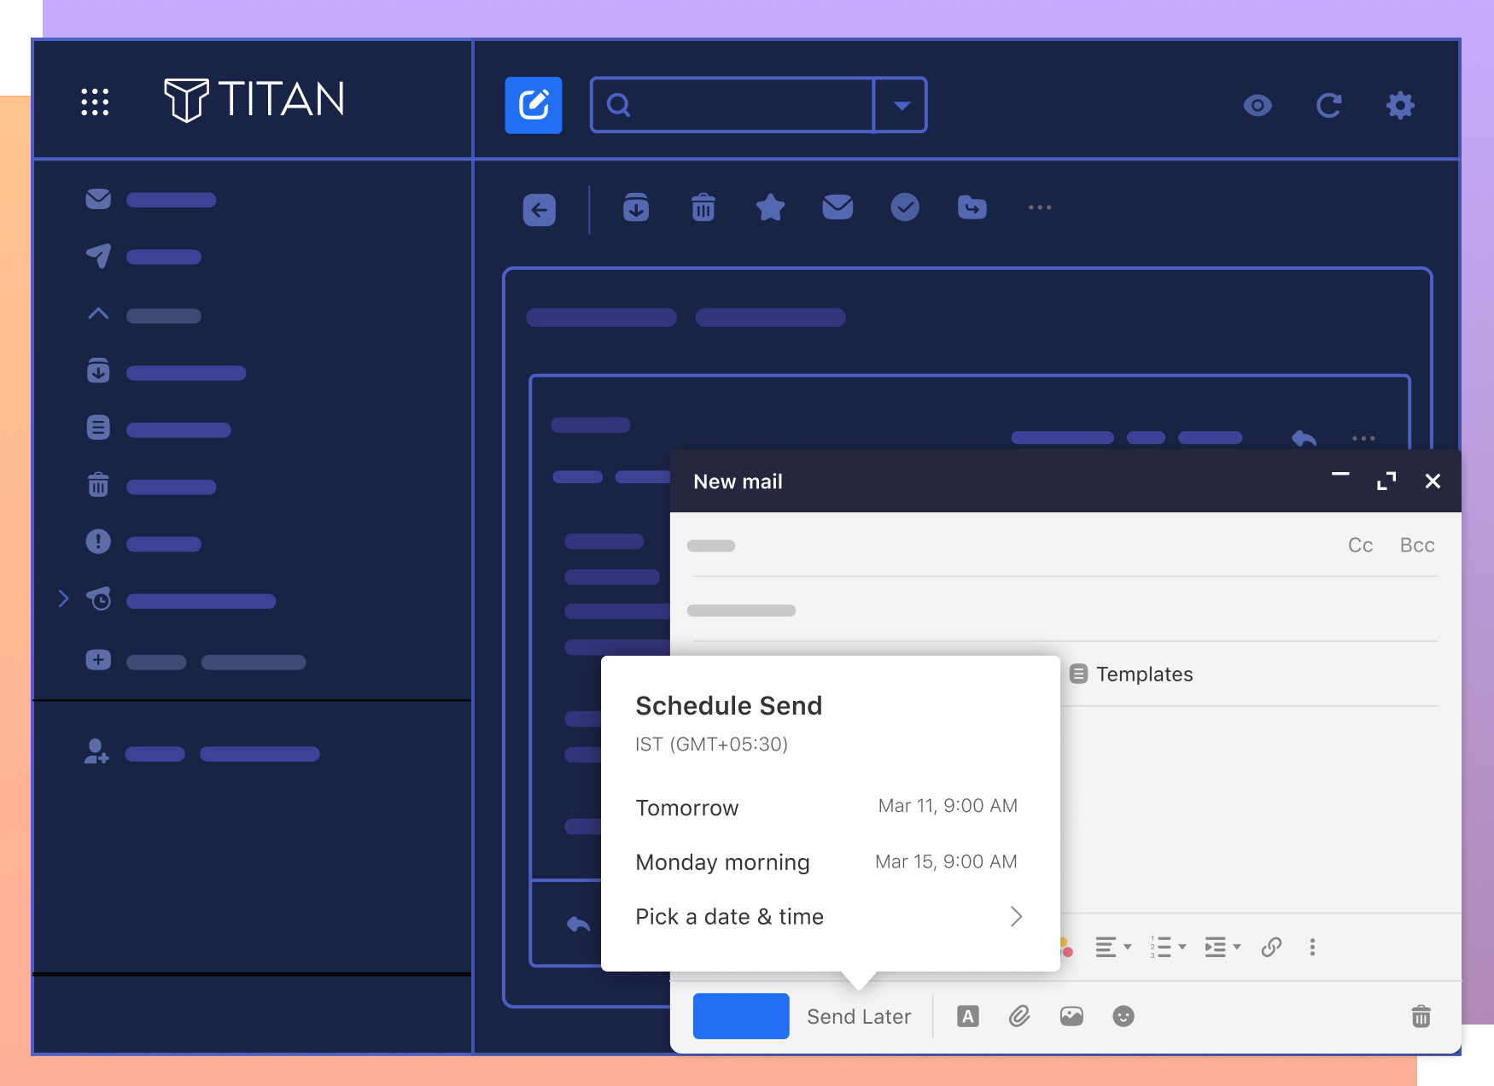
Task: Attach a file to the new mail
Action: pyautogui.click(x=1019, y=1016)
